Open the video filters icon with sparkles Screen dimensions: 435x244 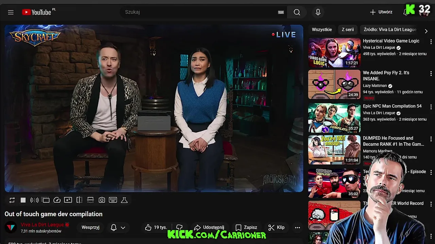pyautogui.click(x=68, y=200)
